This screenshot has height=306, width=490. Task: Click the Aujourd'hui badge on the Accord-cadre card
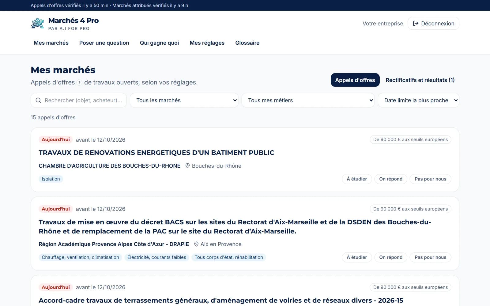[x=56, y=287]
